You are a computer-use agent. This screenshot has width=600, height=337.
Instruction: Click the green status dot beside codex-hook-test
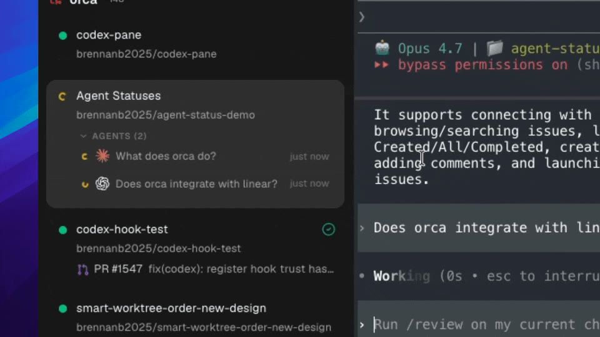pyautogui.click(x=63, y=230)
